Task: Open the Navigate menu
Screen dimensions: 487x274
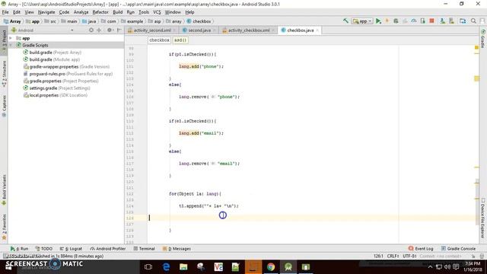Action: [x=46, y=12]
